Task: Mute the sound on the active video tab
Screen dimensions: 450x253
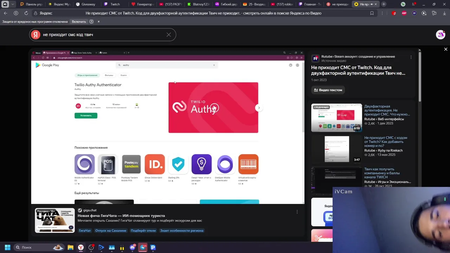Action: click(372, 4)
